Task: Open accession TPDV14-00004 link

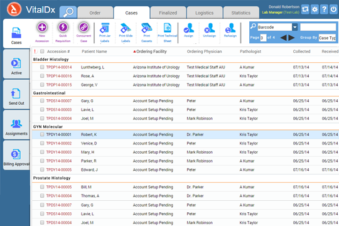Action: click(x=59, y=196)
